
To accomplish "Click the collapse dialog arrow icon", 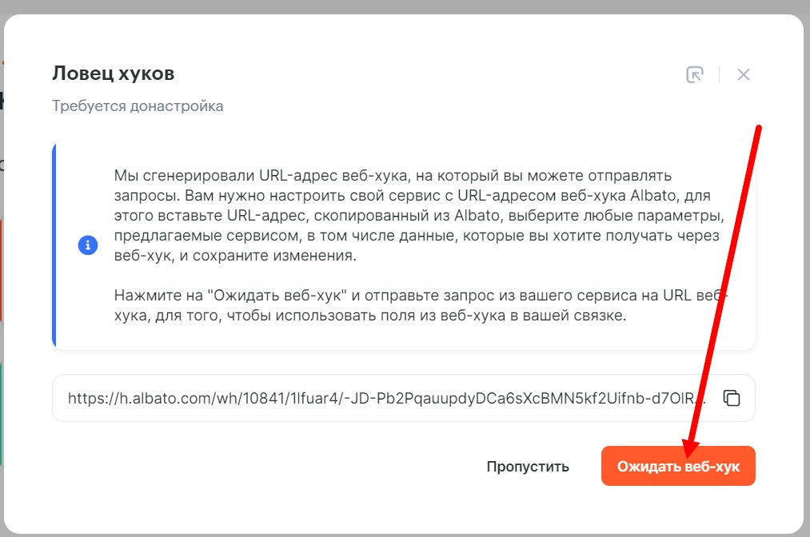I will point(695,74).
